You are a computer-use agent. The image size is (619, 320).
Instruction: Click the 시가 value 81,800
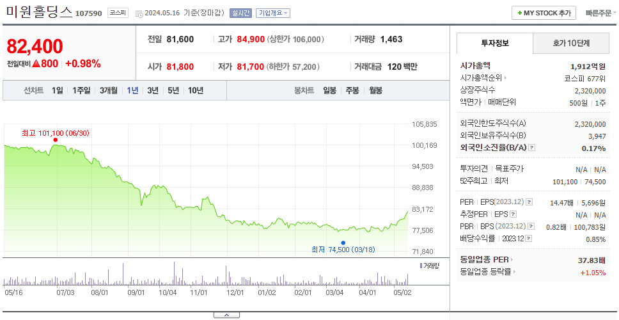coord(180,67)
